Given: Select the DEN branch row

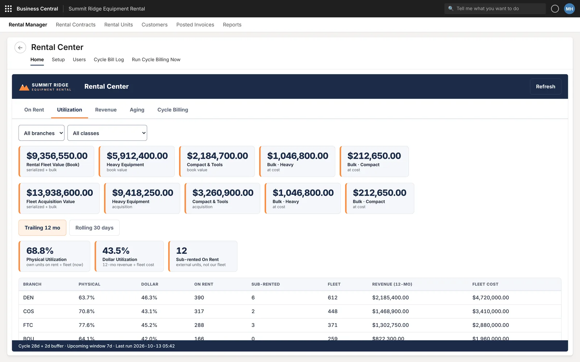Looking at the screenshot, I should point(290,298).
